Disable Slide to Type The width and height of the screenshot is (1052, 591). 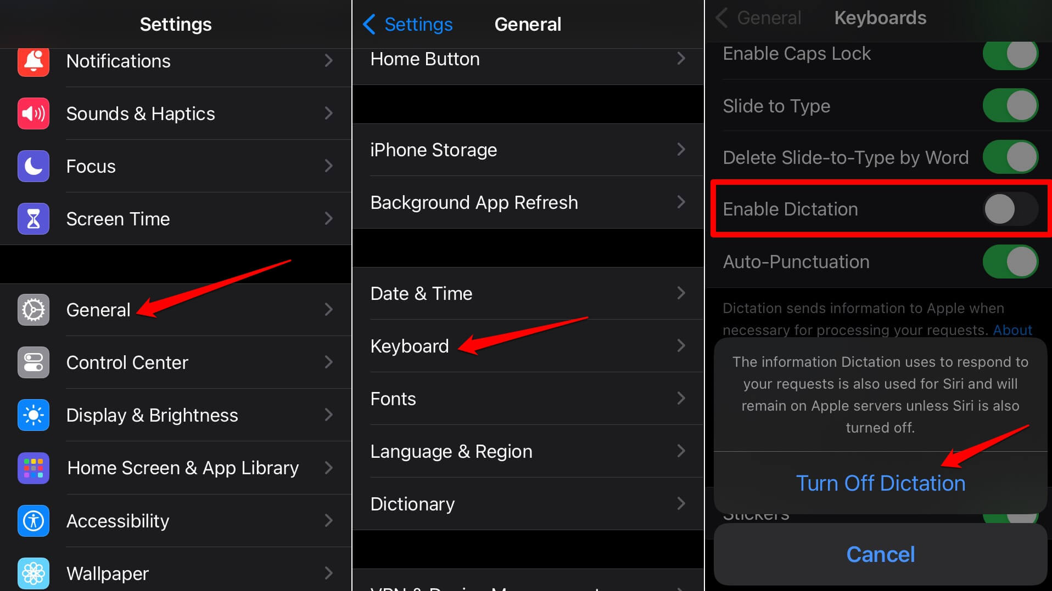pyautogui.click(x=1010, y=106)
